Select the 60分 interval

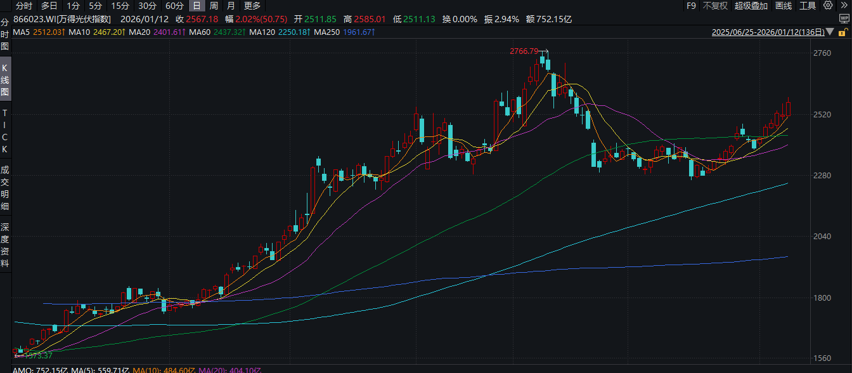[174, 6]
